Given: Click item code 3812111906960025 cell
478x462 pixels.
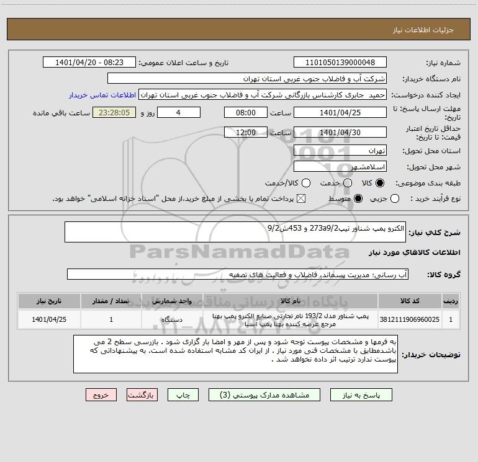Looking at the screenshot, I should click(410, 319).
